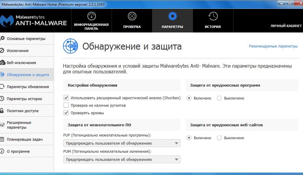Select Включено for malicious website protection

click(189, 138)
